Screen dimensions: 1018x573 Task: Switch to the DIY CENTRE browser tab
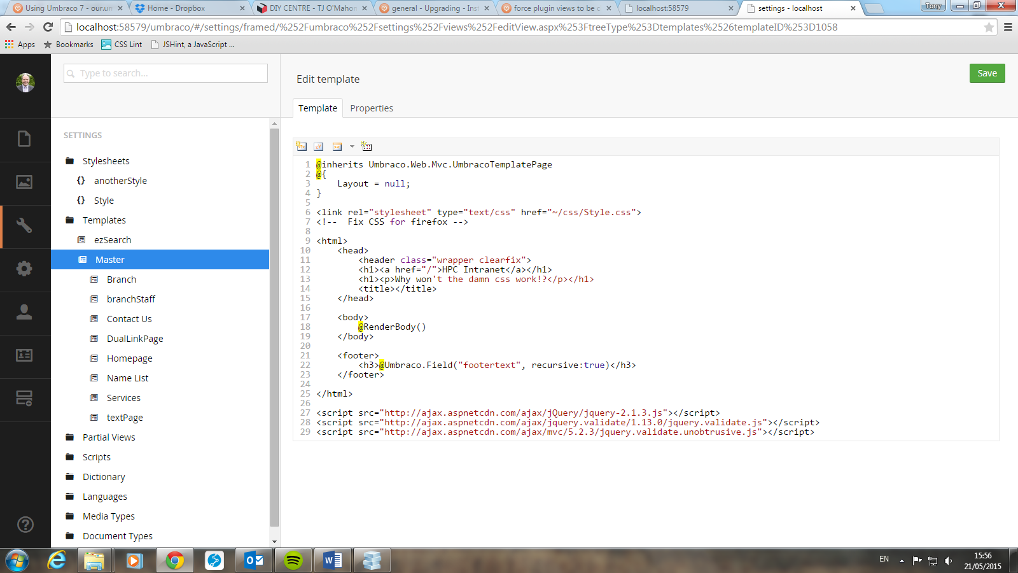[x=312, y=8]
